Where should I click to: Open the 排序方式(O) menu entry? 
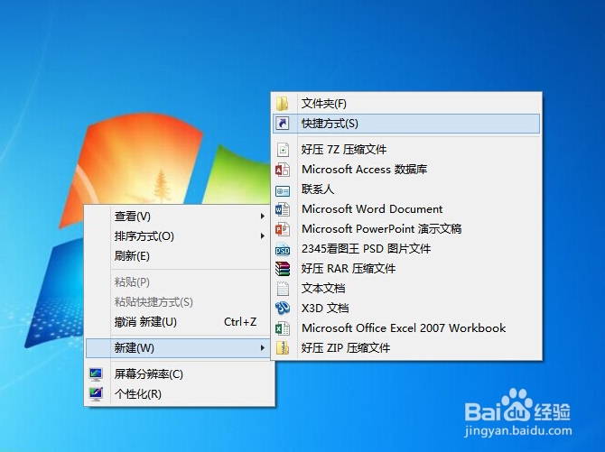coord(178,236)
